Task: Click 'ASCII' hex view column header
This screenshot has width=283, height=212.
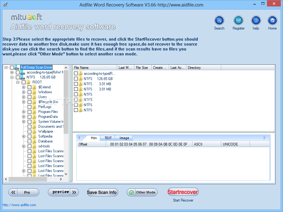Action: [x=206, y=144]
